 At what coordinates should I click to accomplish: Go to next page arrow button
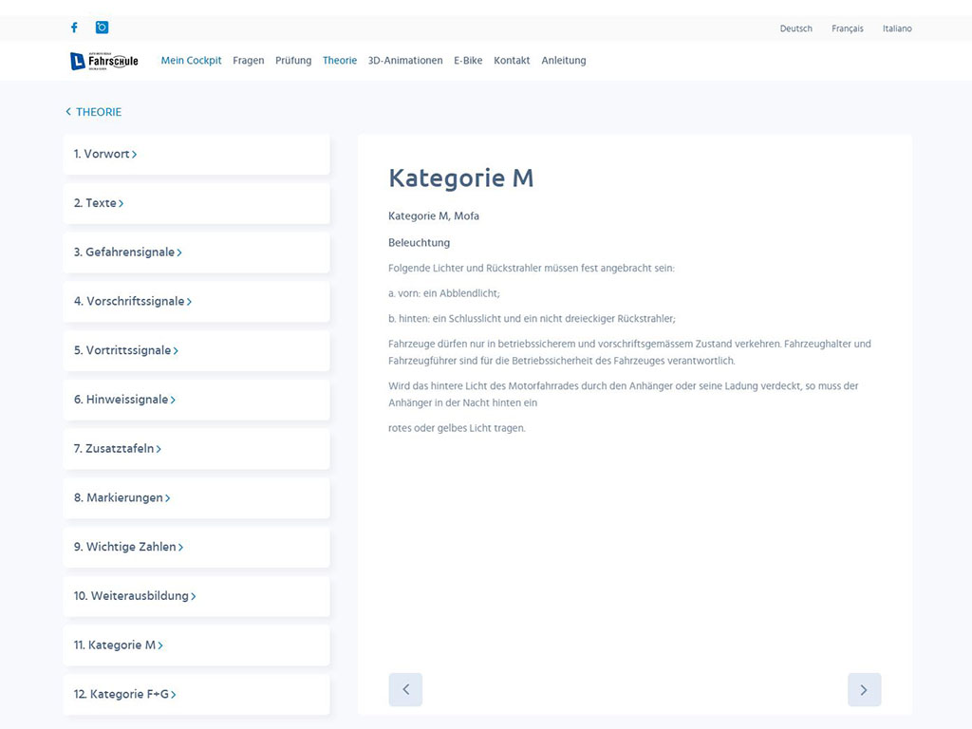click(x=864, y=690)
